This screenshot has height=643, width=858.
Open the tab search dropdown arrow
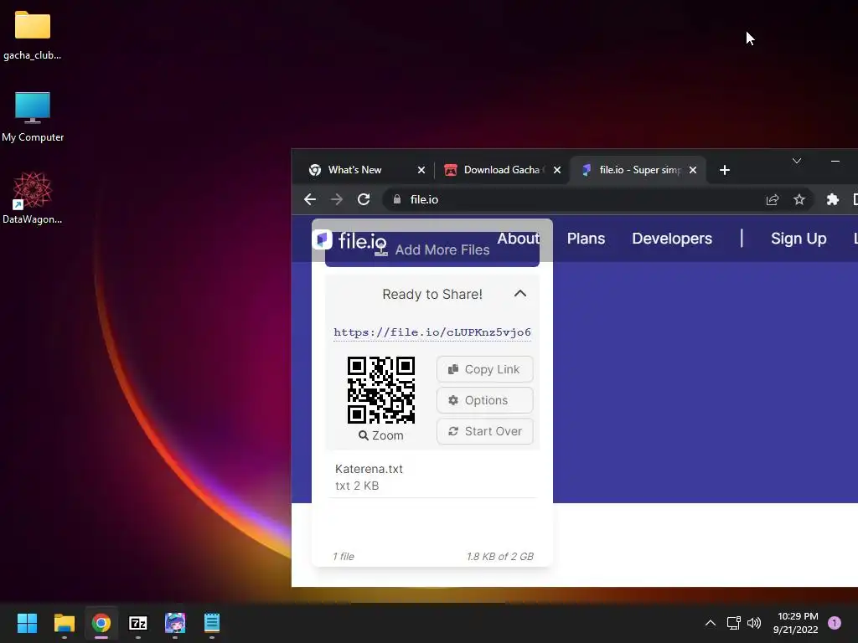tap(797, 161)
